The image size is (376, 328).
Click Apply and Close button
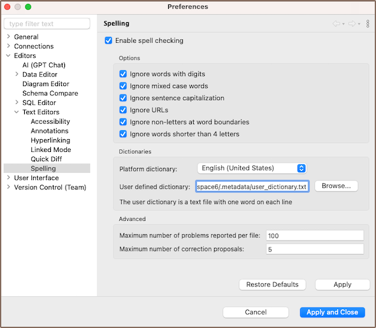tap(333, 312)
